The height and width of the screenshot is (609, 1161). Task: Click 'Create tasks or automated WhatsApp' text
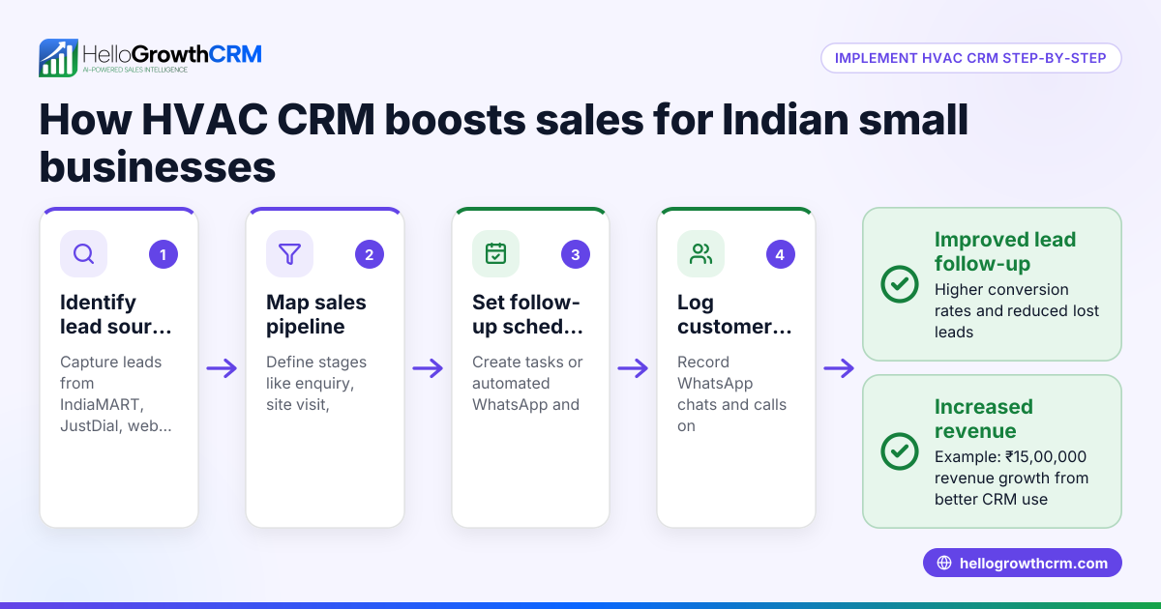(525, 383)
